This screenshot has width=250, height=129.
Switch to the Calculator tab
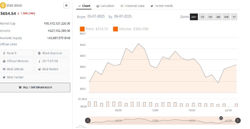[x=105, y=6]
